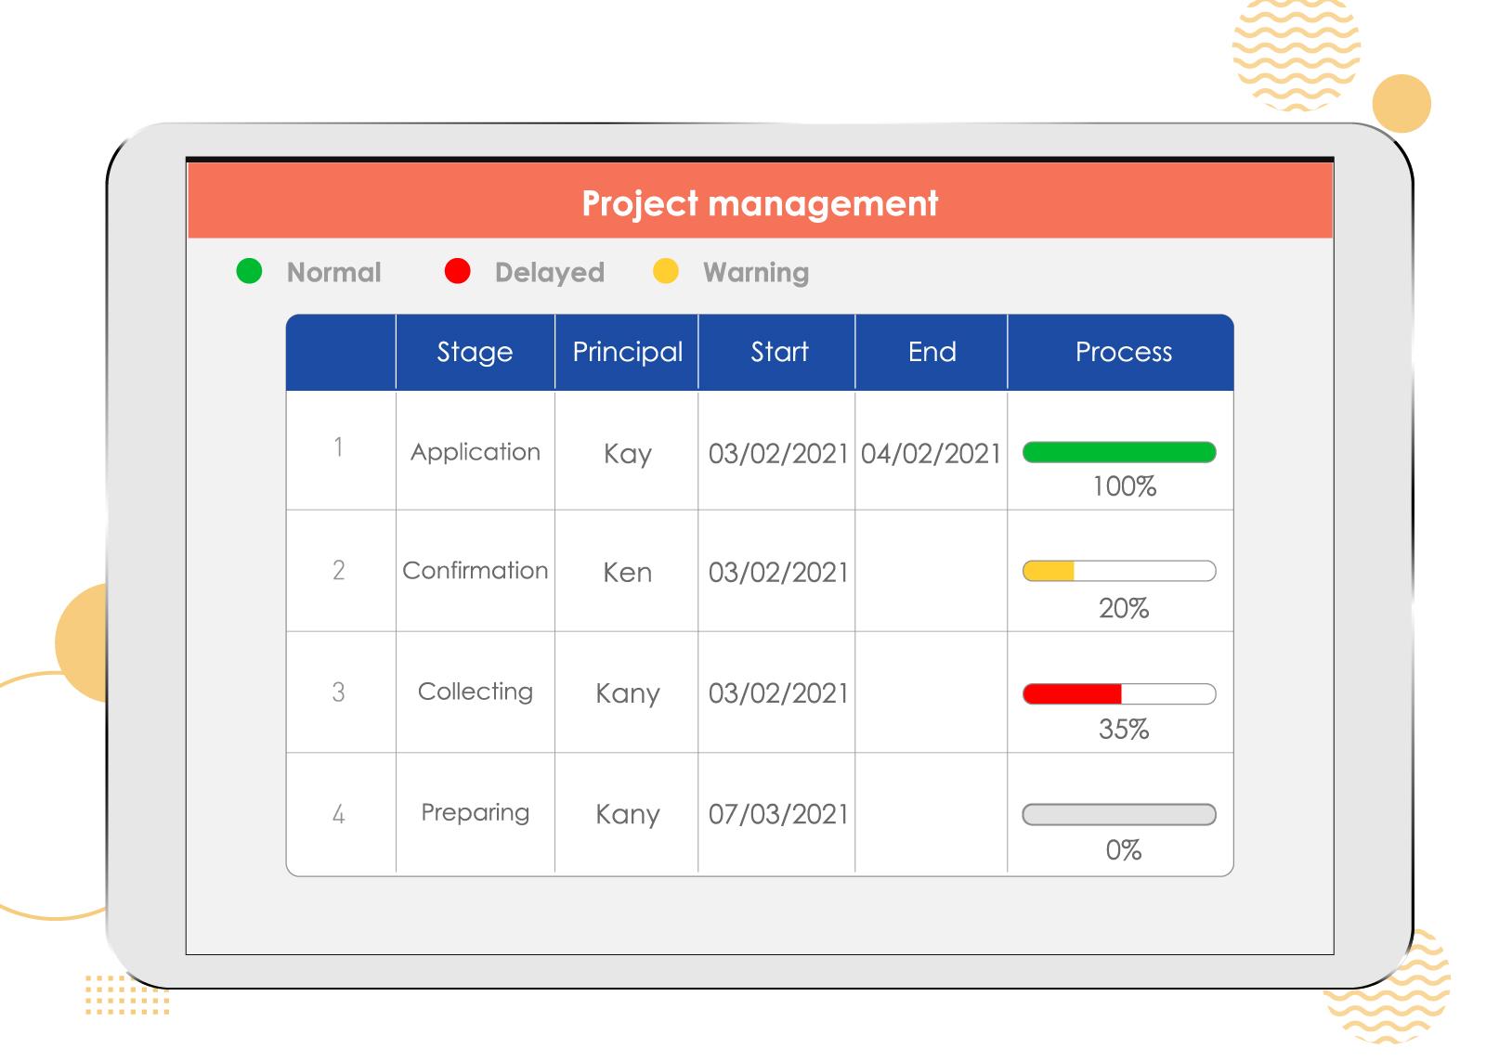The height and width of the screenshot is (1061, 1486).
Task: Click the gray progress bar for Preparing
Action: [x=1117, y=813]
